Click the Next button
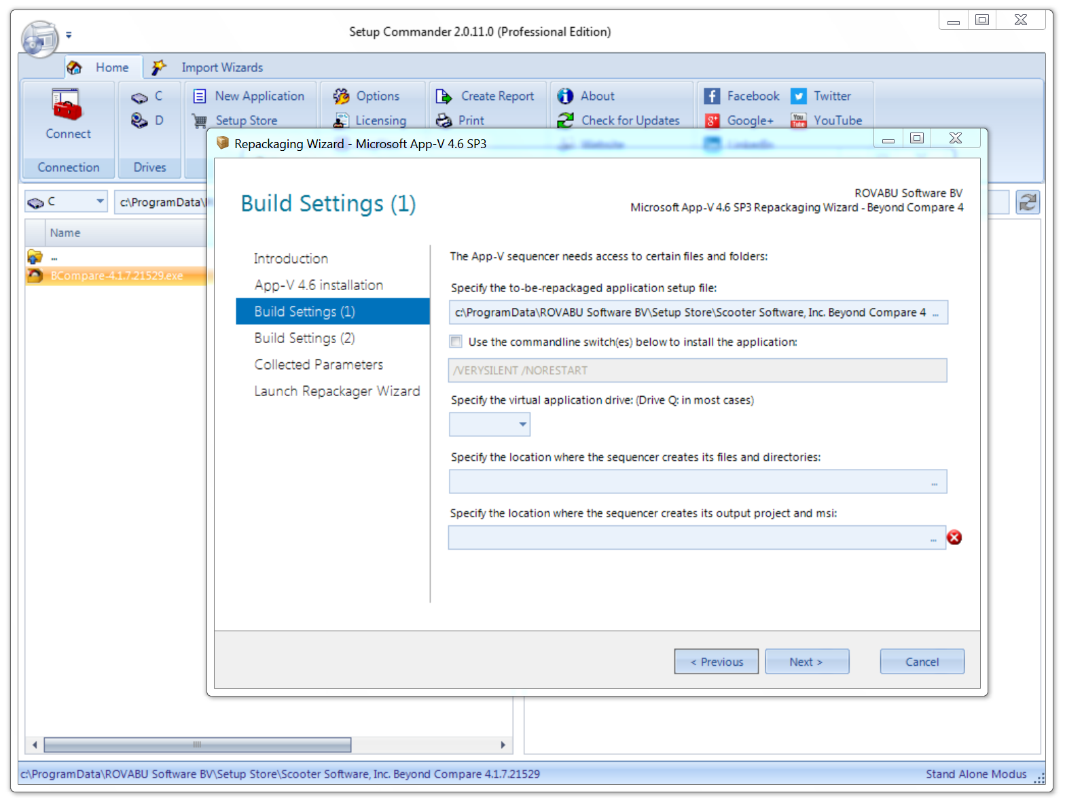1065x810 pixels. tap(807, 662)
